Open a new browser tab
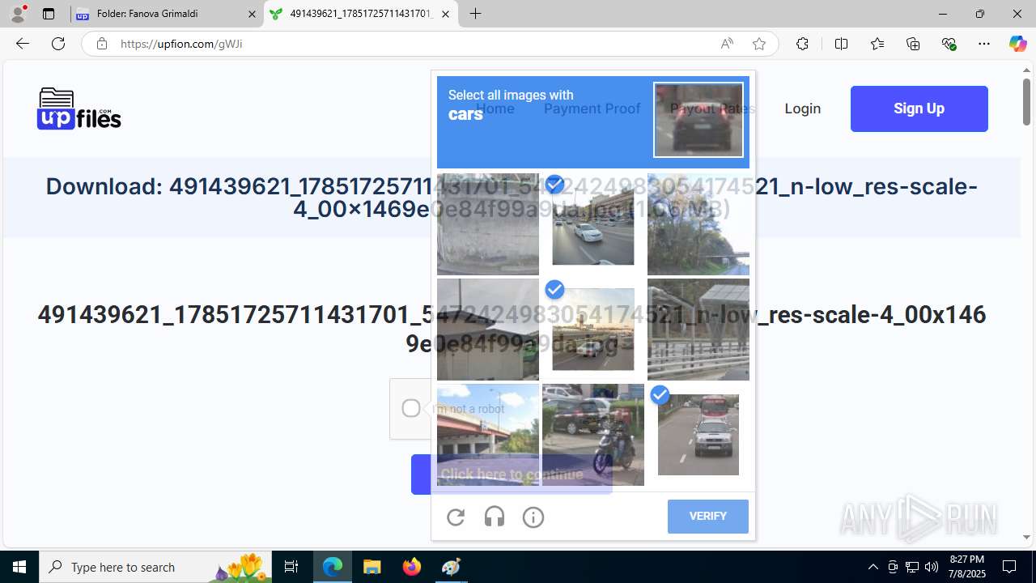Screen dimensions: 1036x583 click(x=476, y=14)
